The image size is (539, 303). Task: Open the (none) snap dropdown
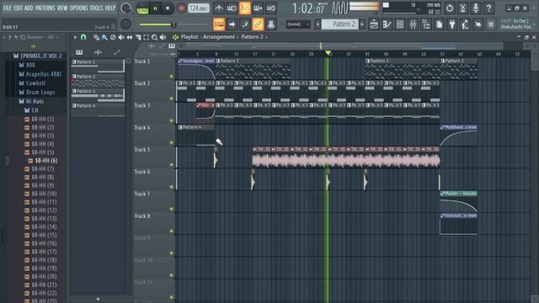(x=298, y=24)
